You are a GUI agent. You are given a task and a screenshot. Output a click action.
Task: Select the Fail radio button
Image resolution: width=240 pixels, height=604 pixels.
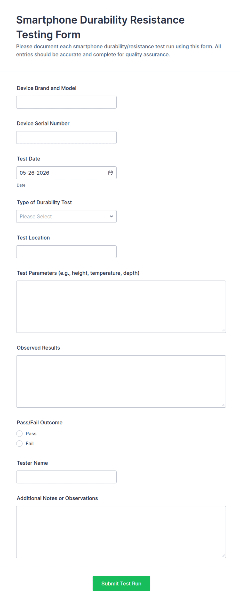19,444
